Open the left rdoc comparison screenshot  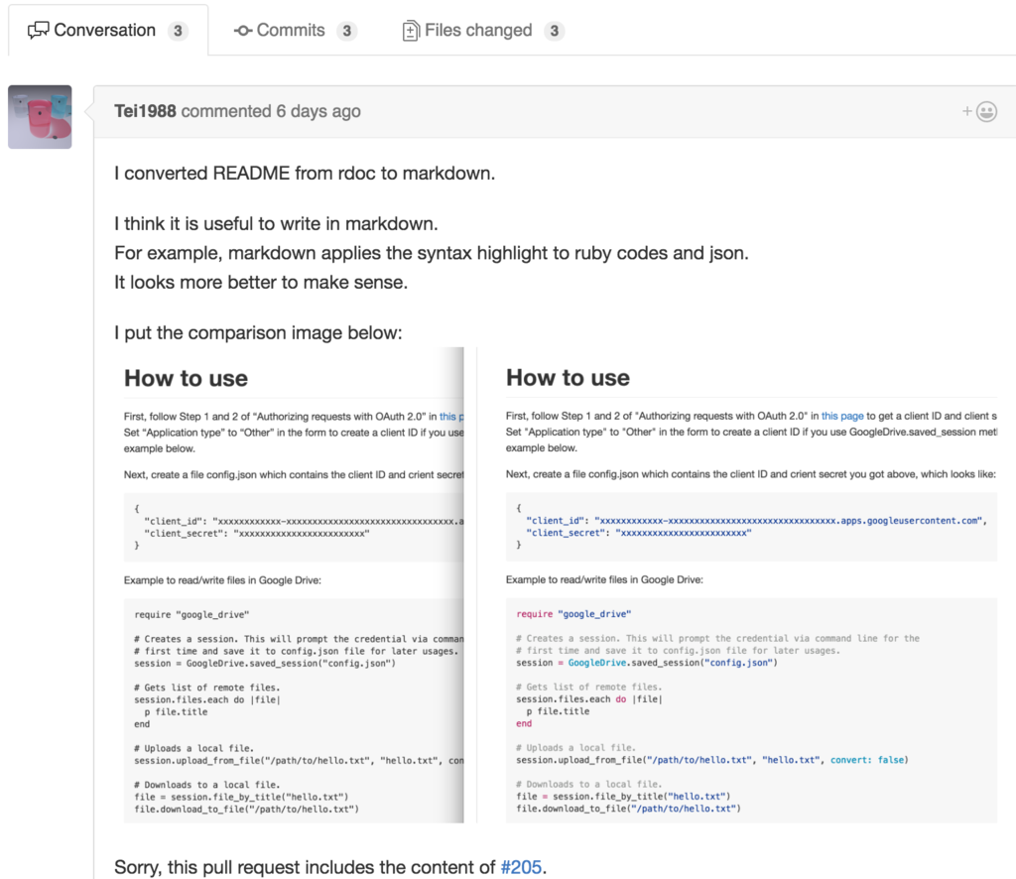click(288, 585)
